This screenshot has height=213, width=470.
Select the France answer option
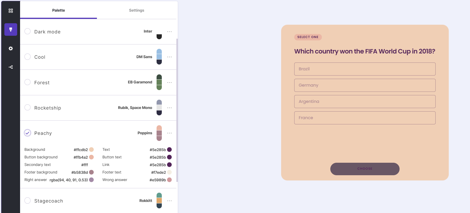[365, 118]
